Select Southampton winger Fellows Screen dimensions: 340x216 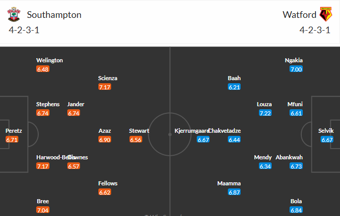108,183
